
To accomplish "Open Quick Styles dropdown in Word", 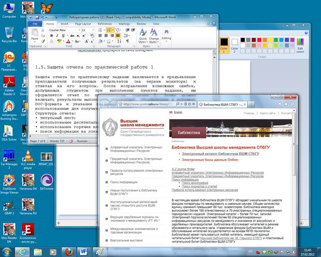I will [143, 36].
